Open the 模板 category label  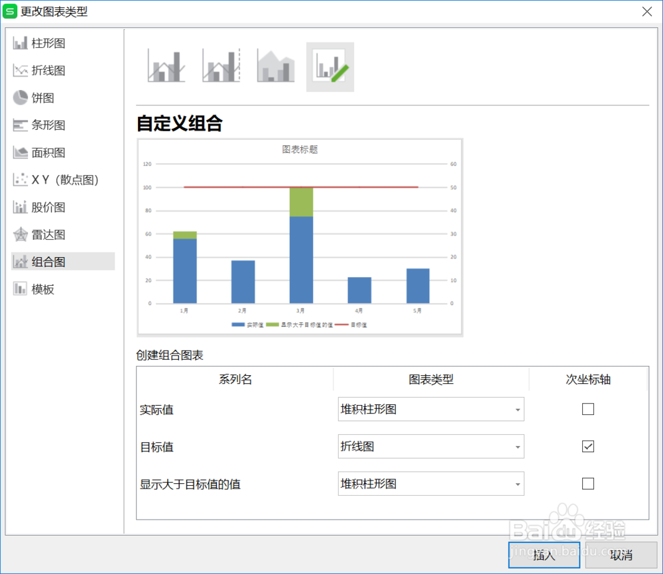(42, 289)
